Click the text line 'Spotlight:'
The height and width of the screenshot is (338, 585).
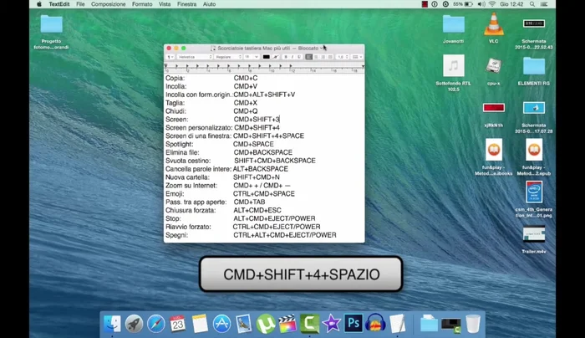pyautogui.click(x=180, y=144)
